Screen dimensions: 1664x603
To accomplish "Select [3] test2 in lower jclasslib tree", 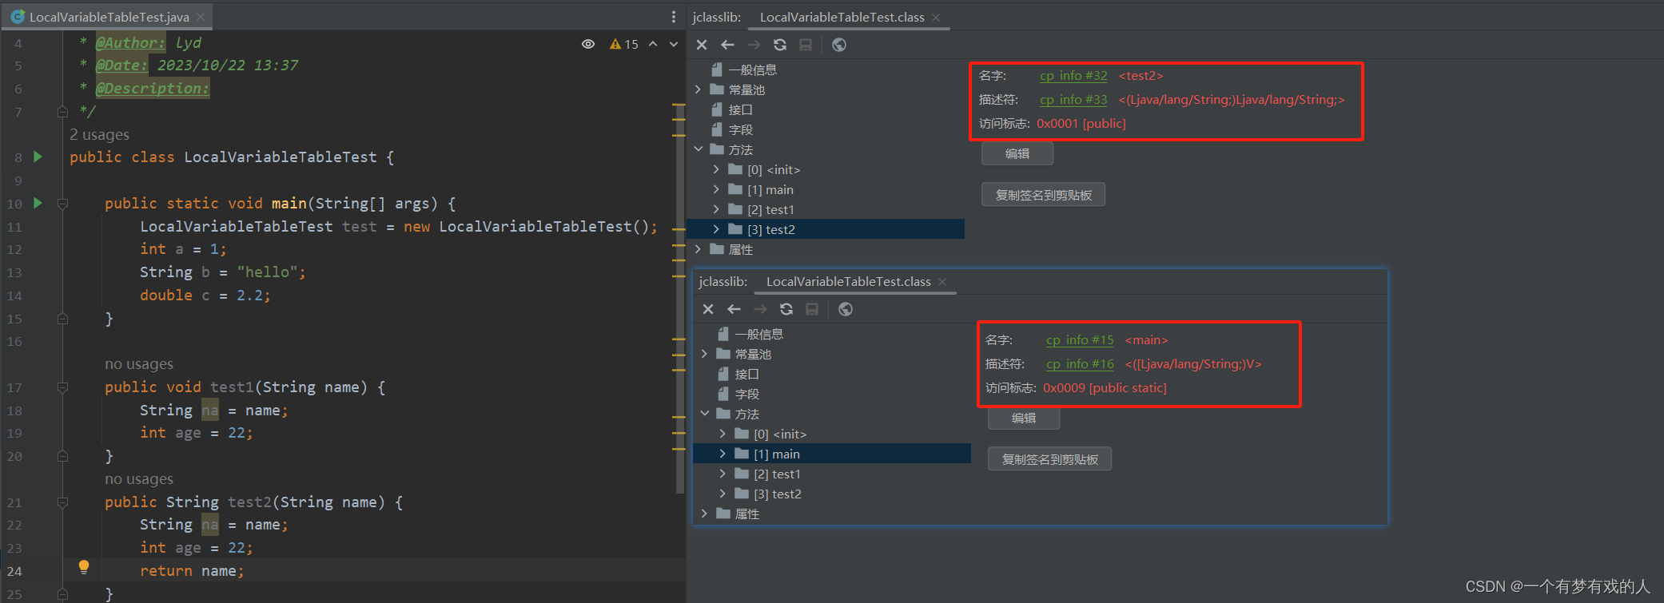I will (x=777, y=494).
